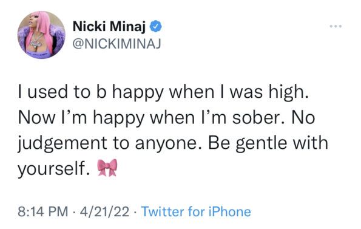Click the blue verified badge
Viewport: 361px width, 229px height.
pyautogui.click(x=156, y=26)
